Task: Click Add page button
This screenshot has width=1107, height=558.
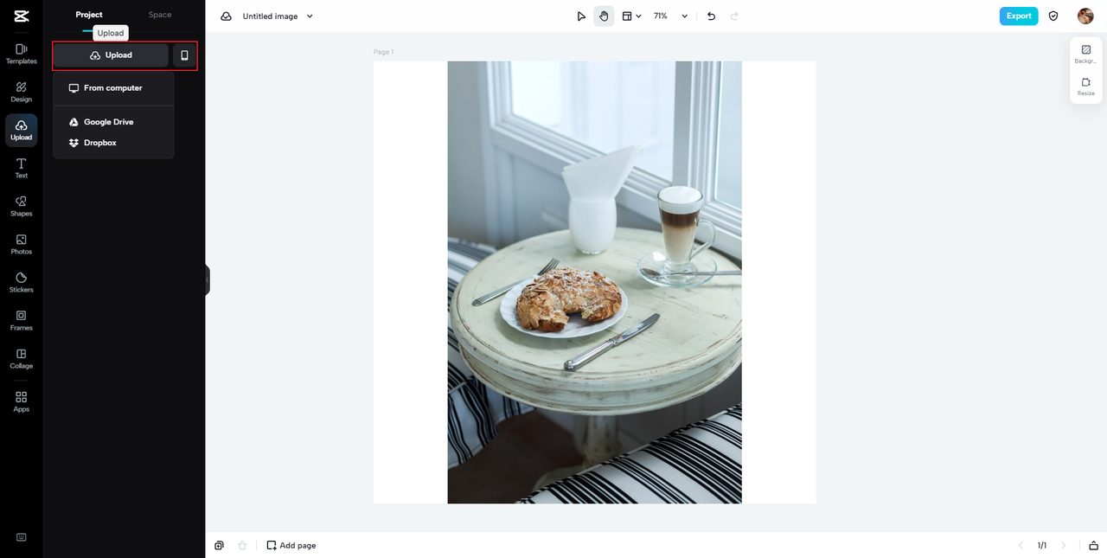Action: click(x=291, y=546)
